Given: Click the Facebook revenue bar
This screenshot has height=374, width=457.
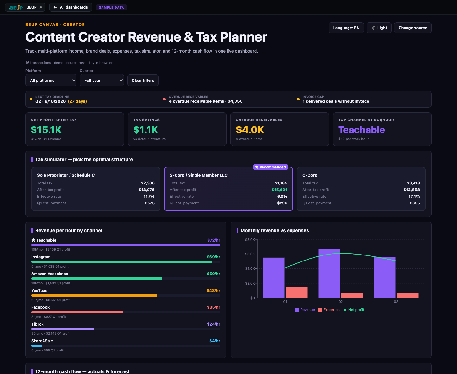Looking at the screenshot, I should [x=77, y=312].
